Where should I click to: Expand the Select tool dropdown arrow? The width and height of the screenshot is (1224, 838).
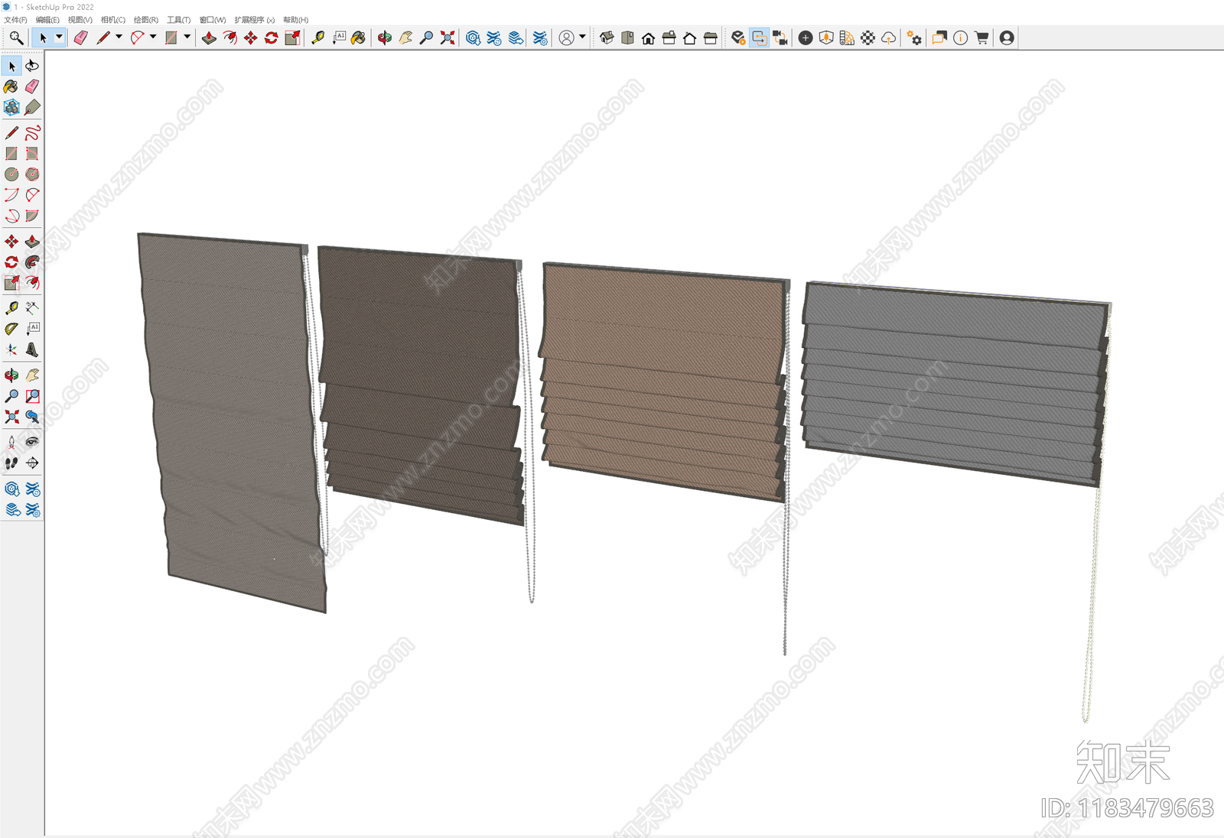click(x=59, y=37)
